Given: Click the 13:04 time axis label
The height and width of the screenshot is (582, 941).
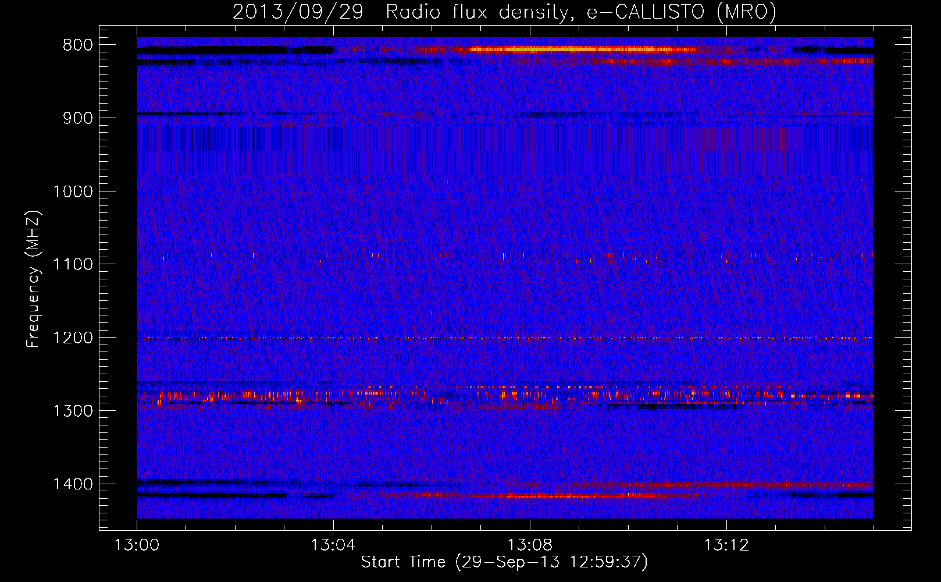Looking at the screenshot, I should 333,545.
